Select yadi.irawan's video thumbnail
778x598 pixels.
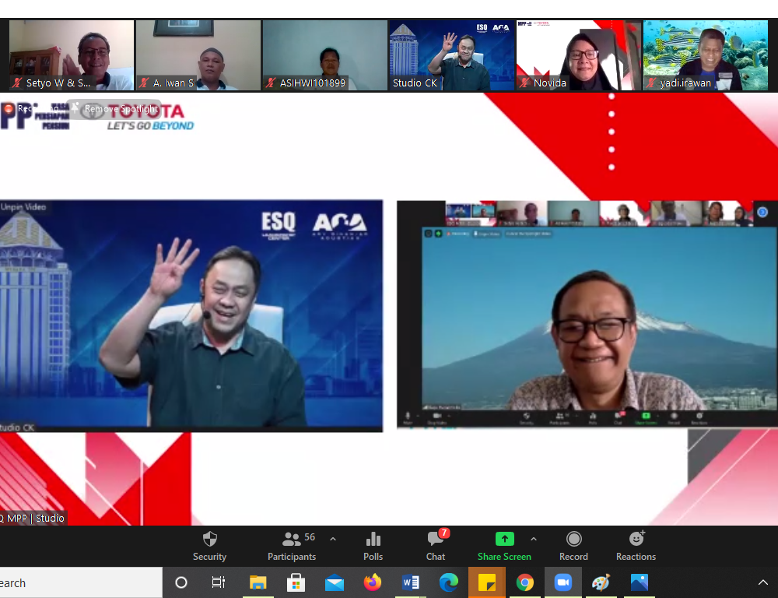705,55
